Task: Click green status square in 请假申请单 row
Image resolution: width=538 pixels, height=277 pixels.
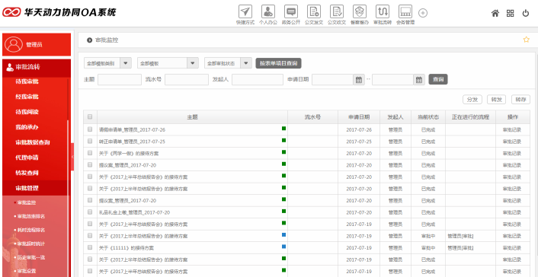Action: (283, 128)
